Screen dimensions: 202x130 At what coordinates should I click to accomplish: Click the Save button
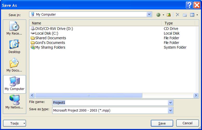(x=162, y=123)
